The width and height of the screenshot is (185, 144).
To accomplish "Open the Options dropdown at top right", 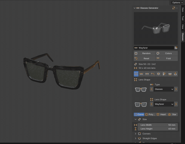I will [177, 2].
